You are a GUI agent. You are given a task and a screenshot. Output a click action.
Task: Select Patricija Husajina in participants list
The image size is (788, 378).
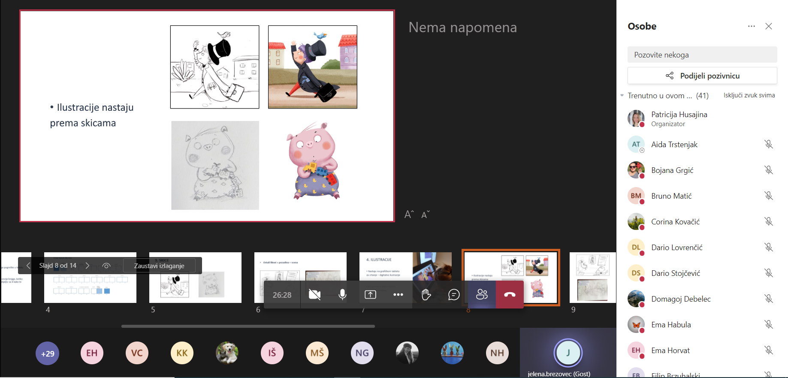tap(702, 118)
